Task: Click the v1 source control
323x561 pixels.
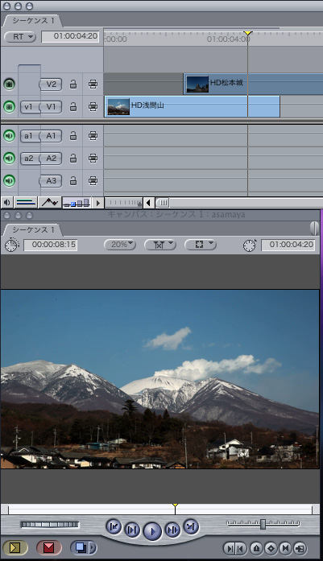Action: click(29, 106)
